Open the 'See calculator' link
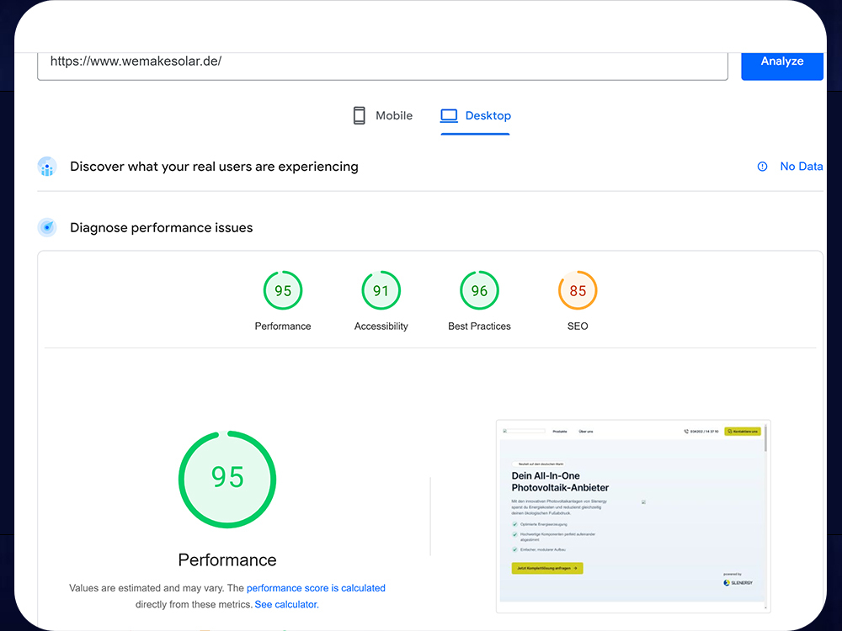This screenshot has width=842, height=631. (x=286, y=604)
